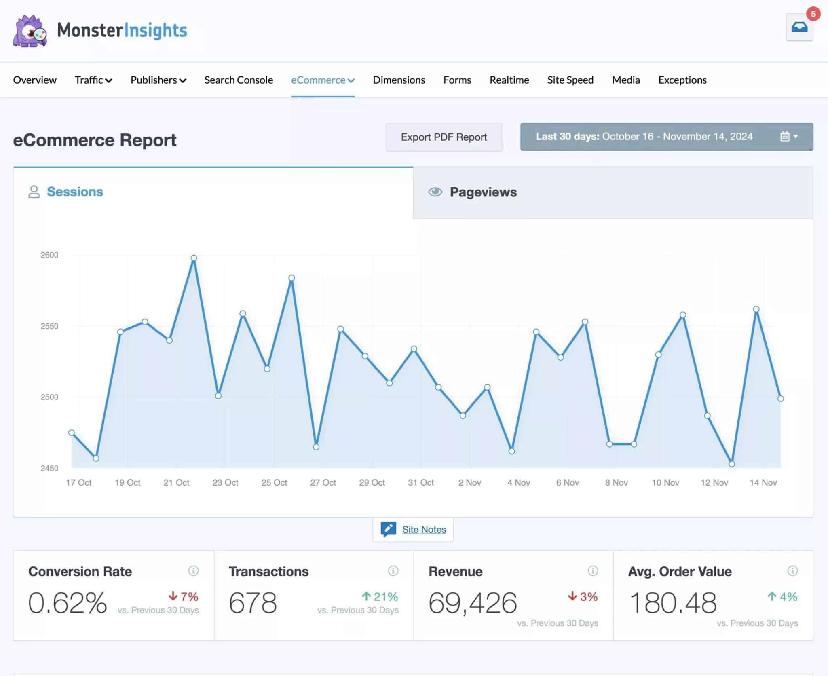Click the person icon on the Sessions tab
This screenshot has width=828, height=676.
coord(33,192)
